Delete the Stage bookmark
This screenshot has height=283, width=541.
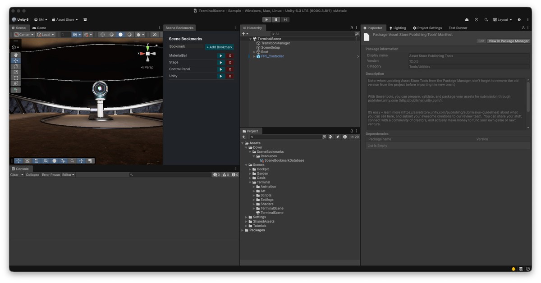coord(230,63)
